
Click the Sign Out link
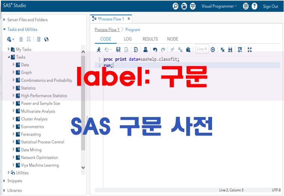[x=271, y=6]
